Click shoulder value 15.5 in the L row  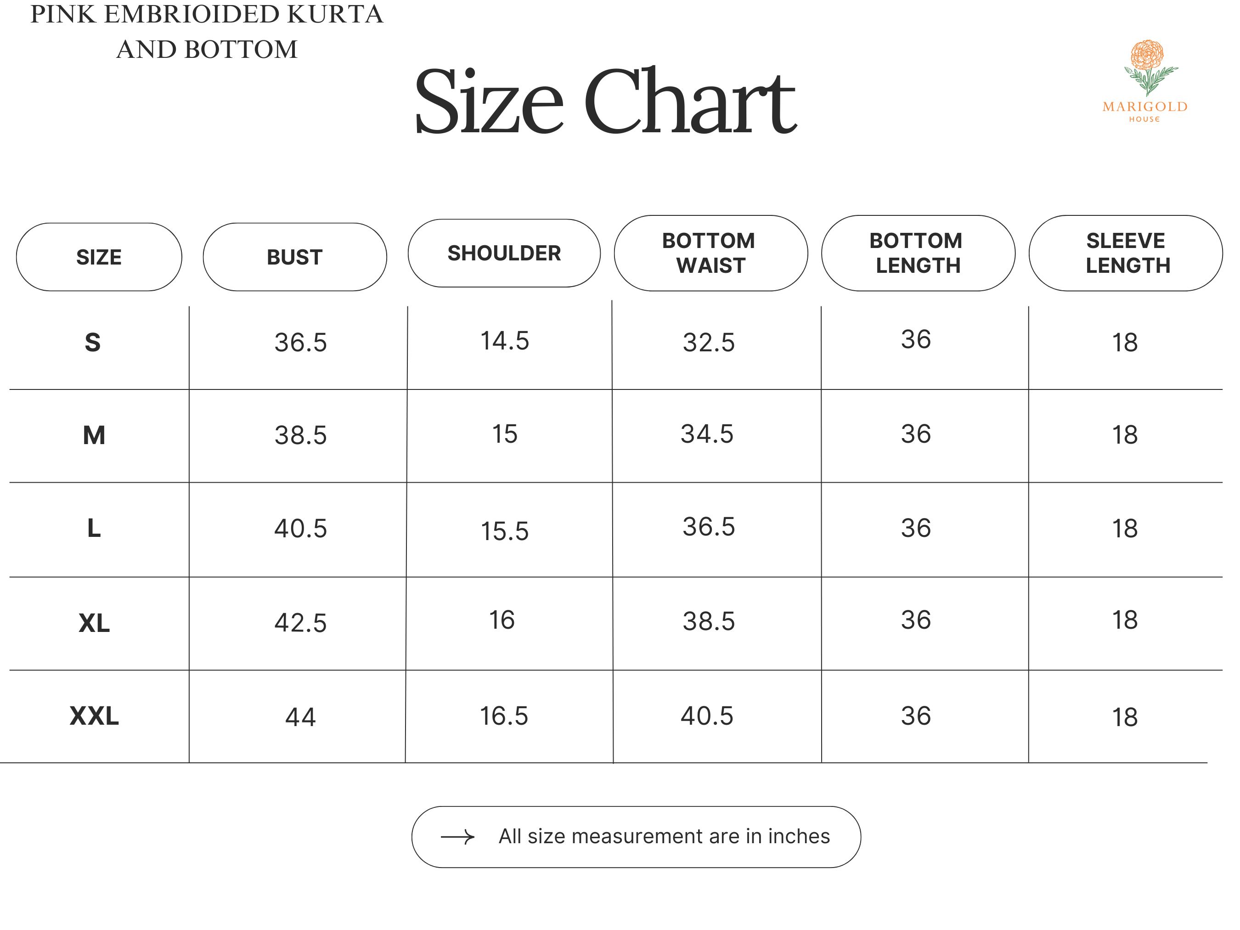tap(505, 530)
